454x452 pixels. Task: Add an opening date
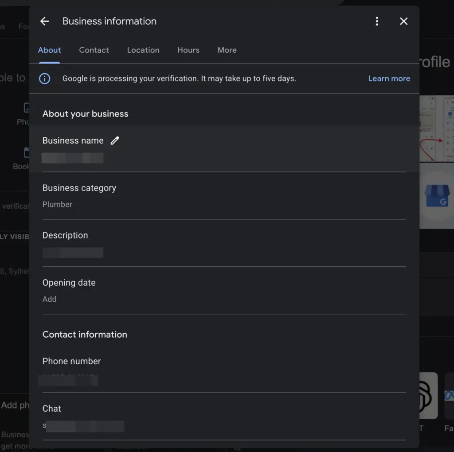pyautogui.click(x=50, y=299)
